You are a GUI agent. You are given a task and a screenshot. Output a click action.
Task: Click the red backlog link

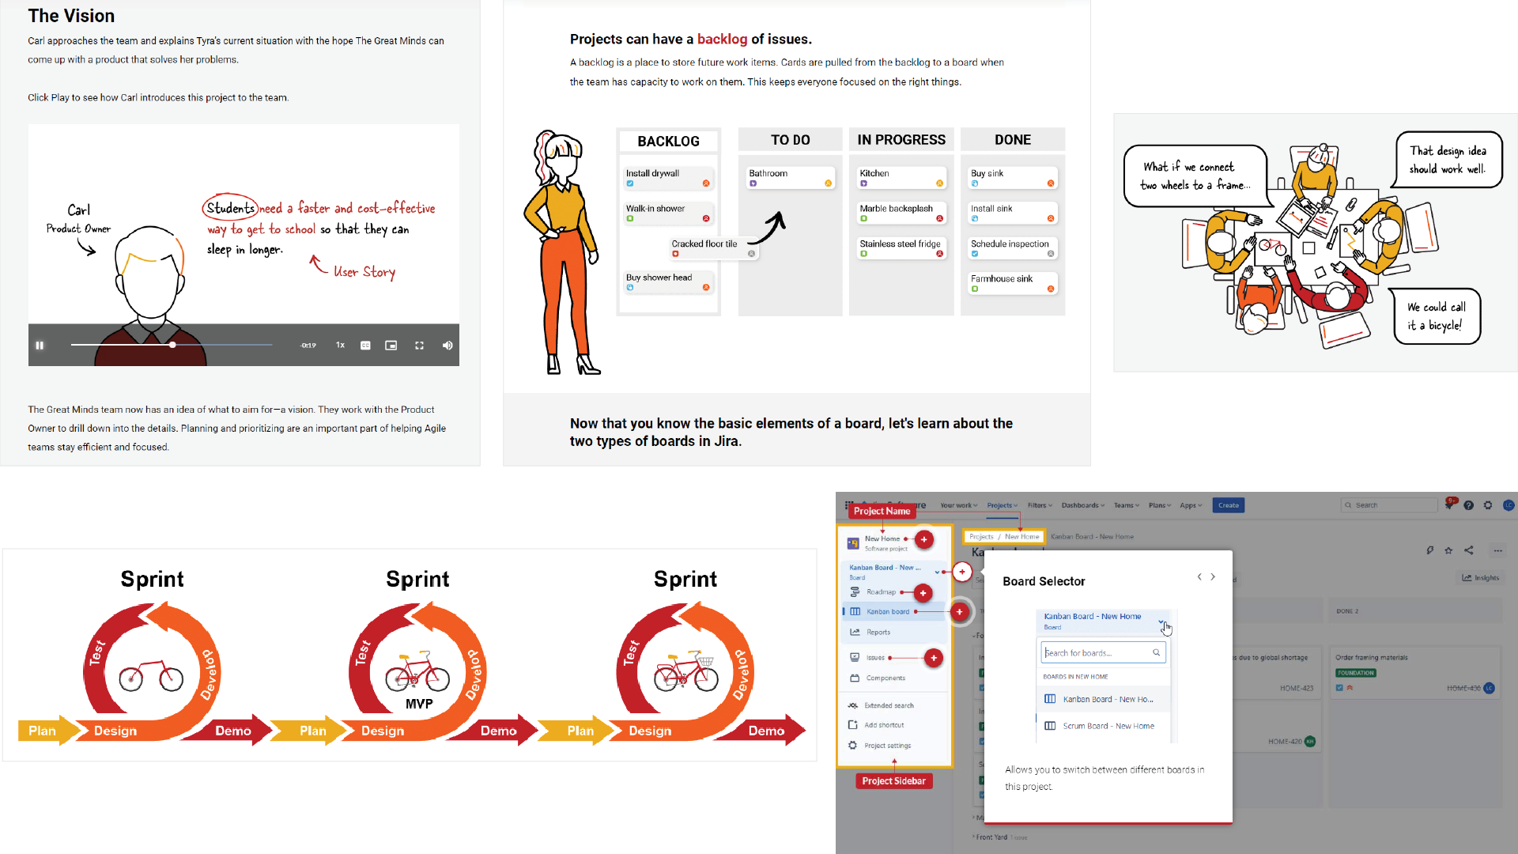(721, 39)
